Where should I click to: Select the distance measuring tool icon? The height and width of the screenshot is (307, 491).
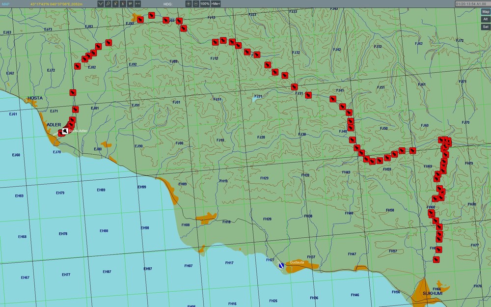pyautogui.click(x=137, y=3)
